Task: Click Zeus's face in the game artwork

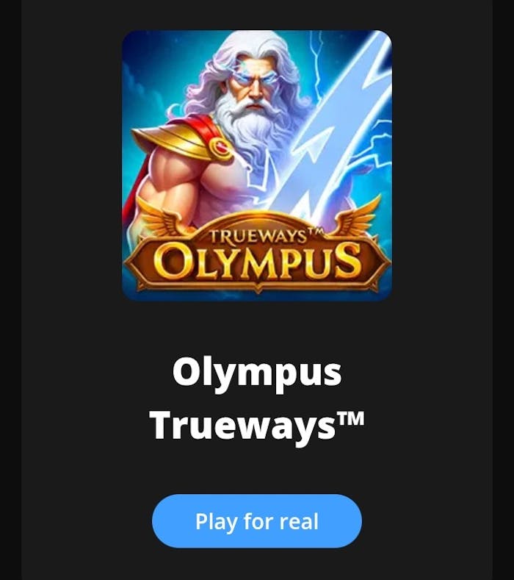Action: [x=256, y=85]
